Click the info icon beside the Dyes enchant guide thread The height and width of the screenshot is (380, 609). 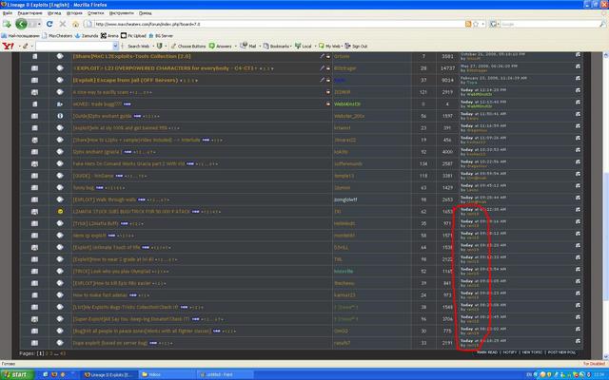tap(61, 116)
